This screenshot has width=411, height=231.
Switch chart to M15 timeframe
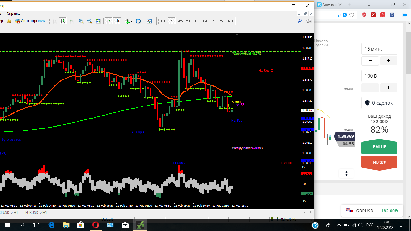coord(180,21)
